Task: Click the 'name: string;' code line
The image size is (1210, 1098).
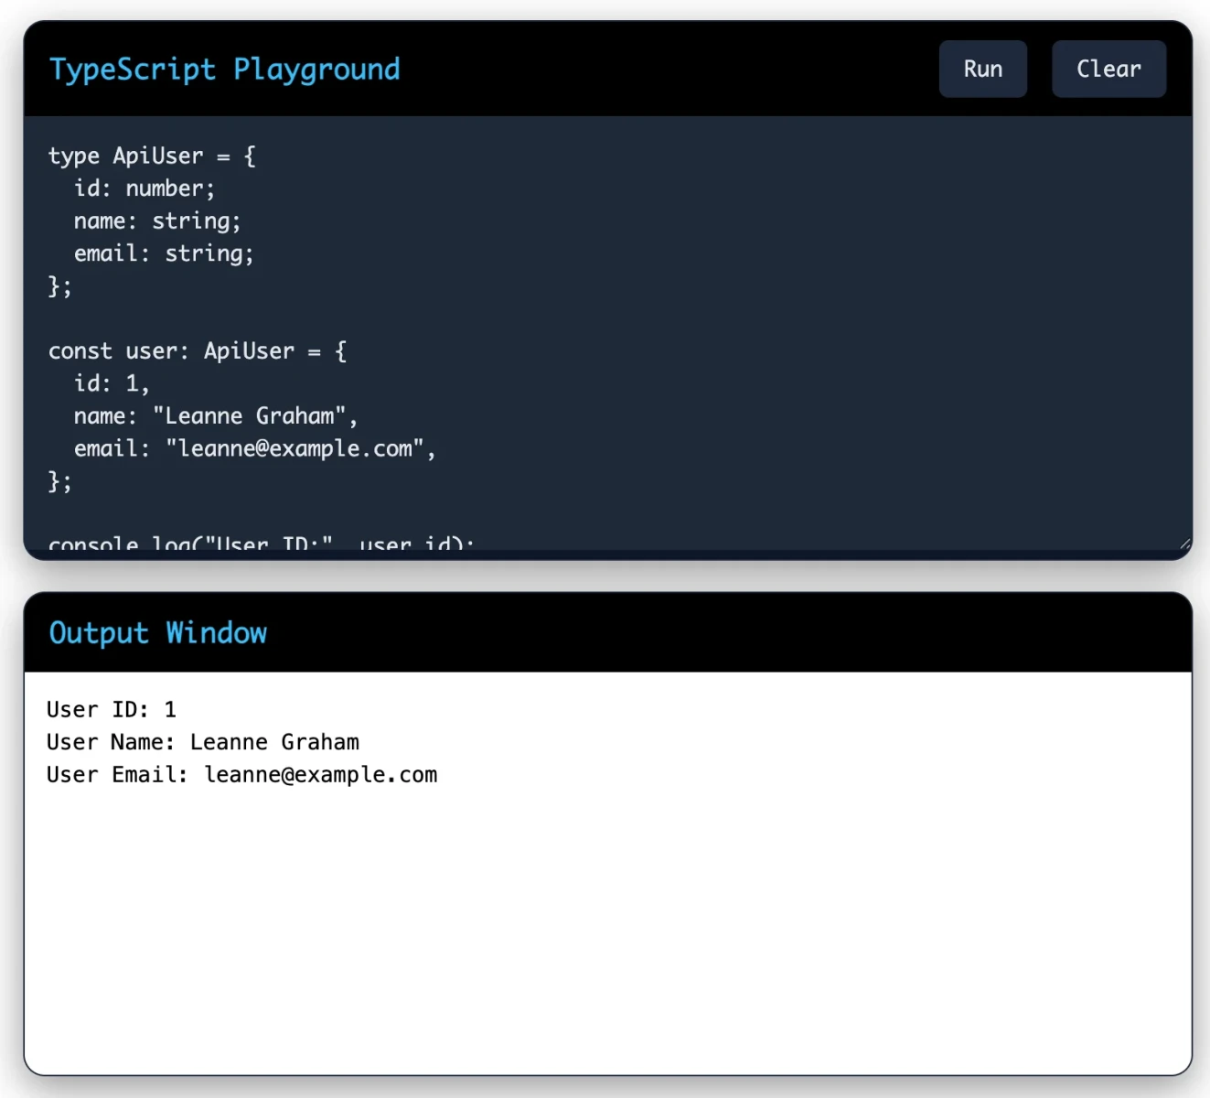Action: pos(157,221)
